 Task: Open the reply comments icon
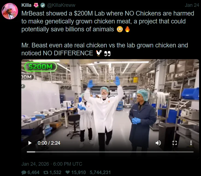24,172
